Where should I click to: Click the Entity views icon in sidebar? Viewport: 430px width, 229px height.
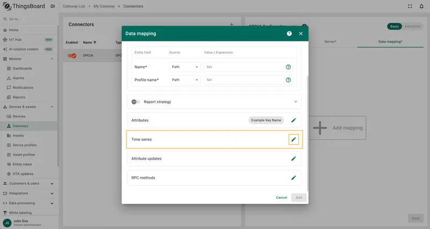(9, 164)
